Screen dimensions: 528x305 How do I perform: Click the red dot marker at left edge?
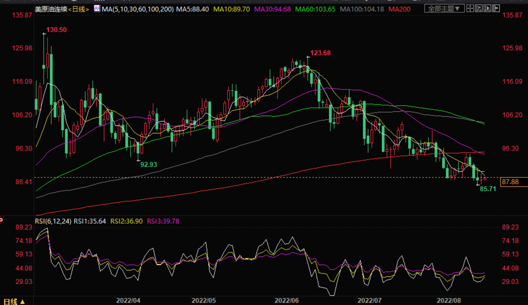point(1,220)
